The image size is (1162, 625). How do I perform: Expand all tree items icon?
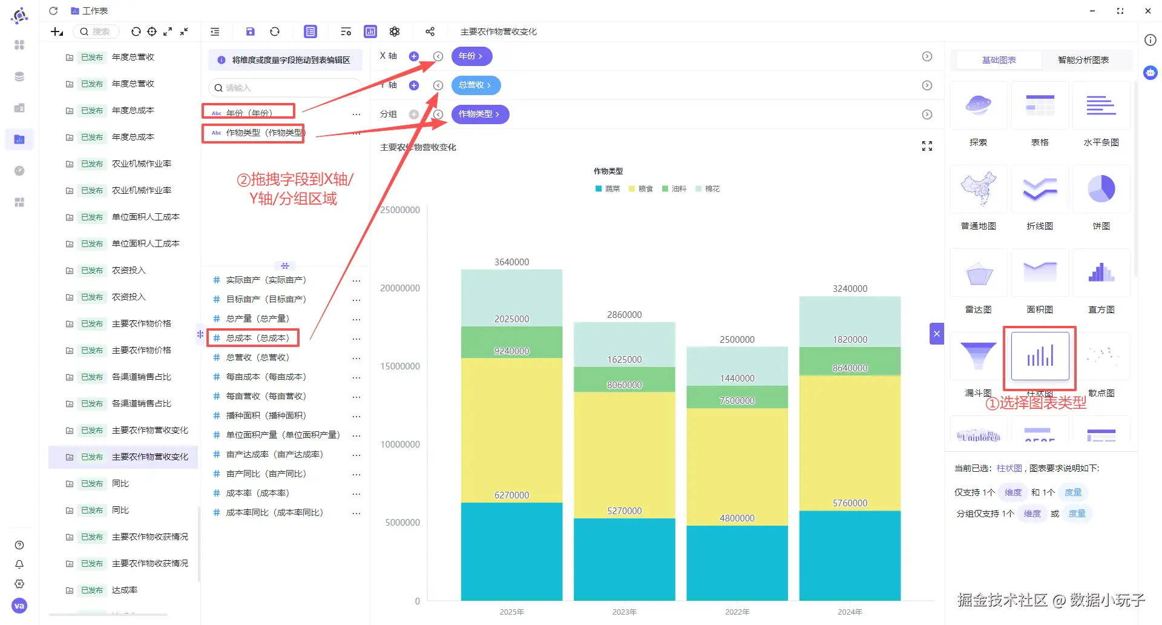168,31
